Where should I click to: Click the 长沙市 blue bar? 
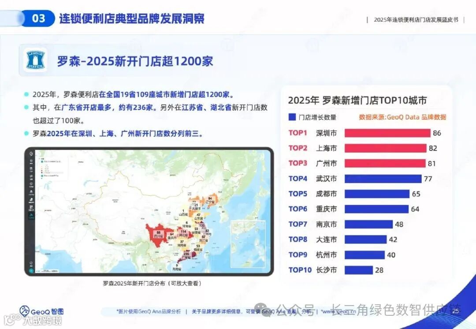tap(358, 270)
